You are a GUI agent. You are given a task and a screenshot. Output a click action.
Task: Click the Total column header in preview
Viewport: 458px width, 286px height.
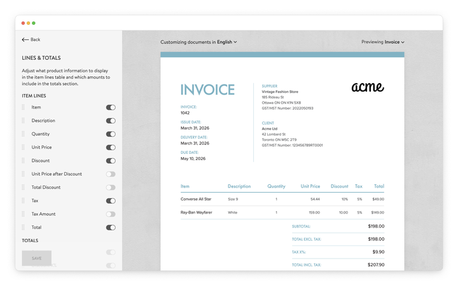pyautogui.click(x=379, y=186)
